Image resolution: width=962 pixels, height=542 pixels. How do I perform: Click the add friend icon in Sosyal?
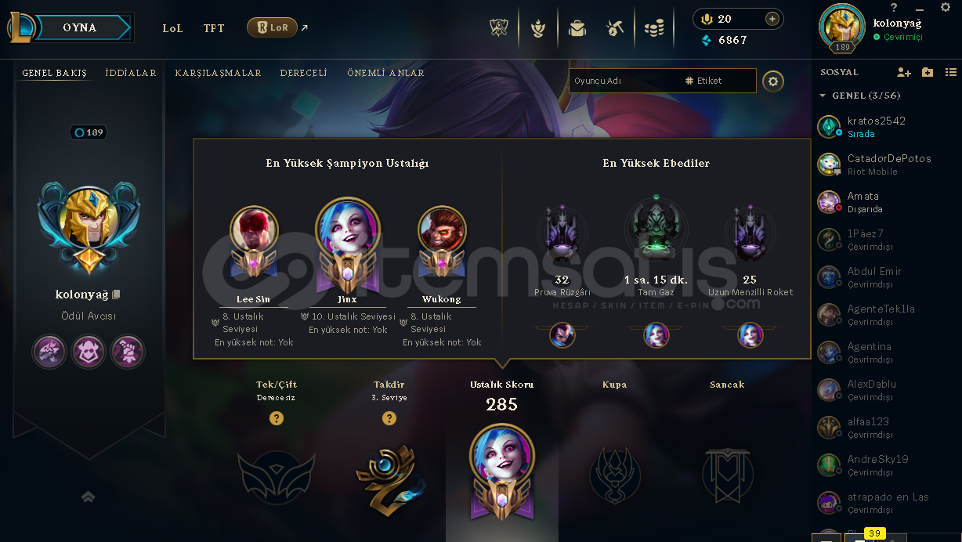904,72
